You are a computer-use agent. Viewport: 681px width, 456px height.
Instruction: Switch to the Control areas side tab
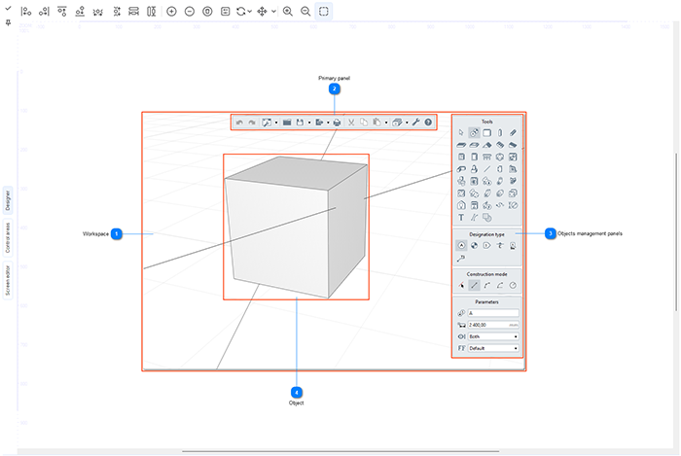pos(8,238)
